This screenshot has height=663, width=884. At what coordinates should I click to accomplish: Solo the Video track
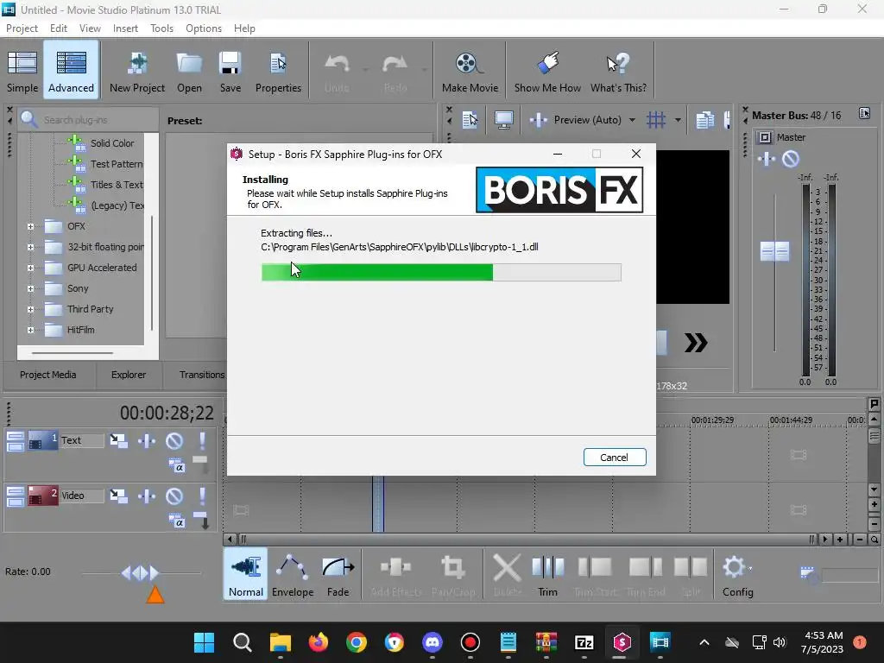(x=202, y=496)
